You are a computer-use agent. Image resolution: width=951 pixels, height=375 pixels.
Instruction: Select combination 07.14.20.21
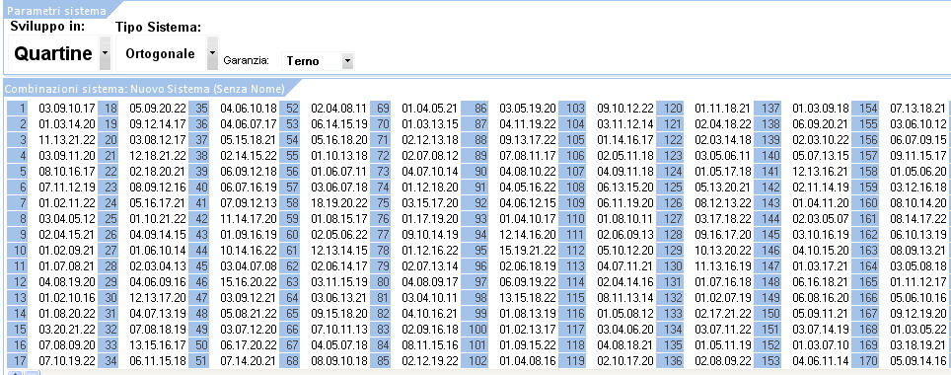(249, 361)
